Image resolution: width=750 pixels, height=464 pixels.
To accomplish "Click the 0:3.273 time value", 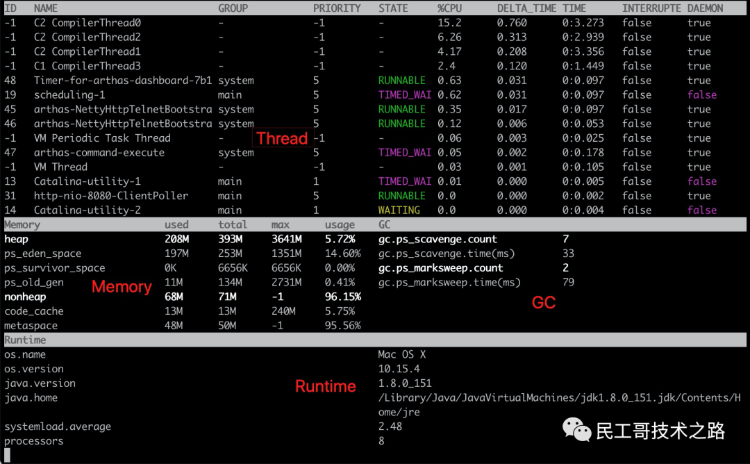I will pyautogui.click(x=583, y=22).
